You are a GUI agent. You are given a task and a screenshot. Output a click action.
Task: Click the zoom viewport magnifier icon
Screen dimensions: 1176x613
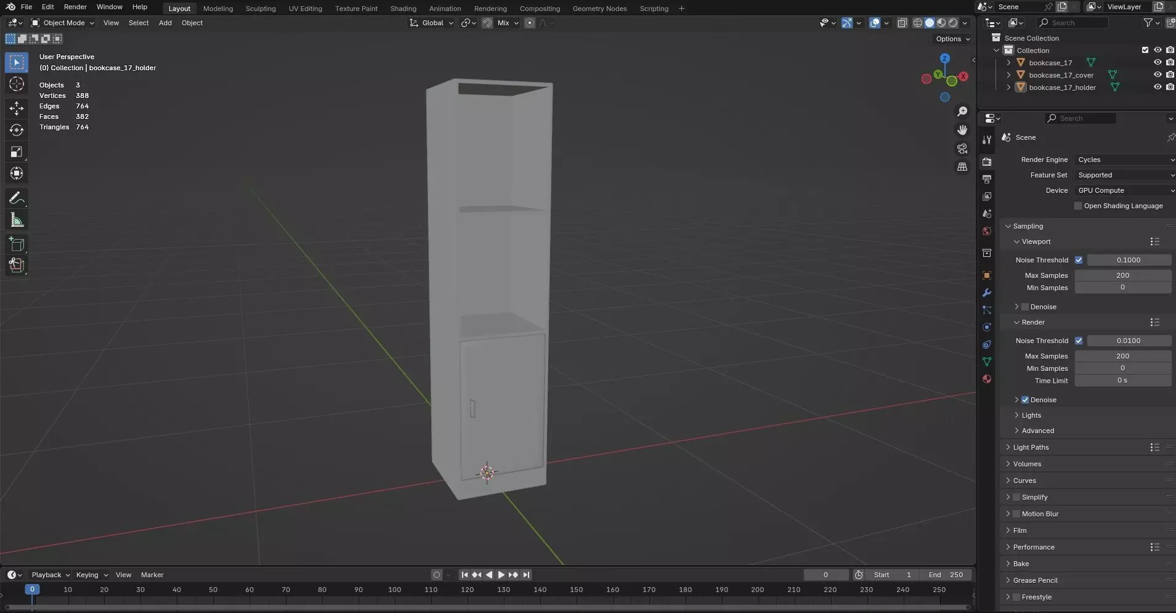click(x=962, y=112)
